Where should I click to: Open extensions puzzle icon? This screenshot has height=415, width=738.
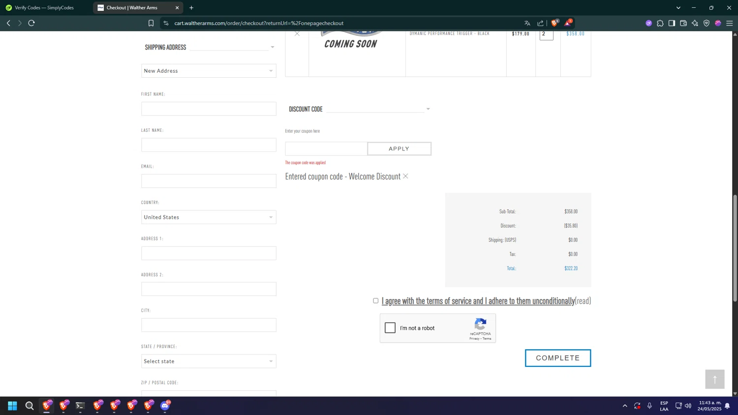click(x=660, y=23)
